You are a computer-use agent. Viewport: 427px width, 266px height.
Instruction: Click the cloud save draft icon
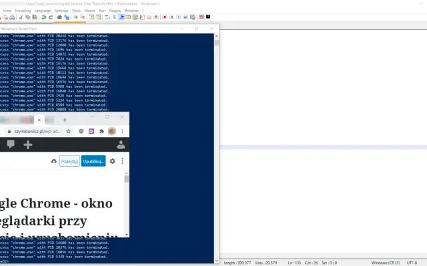[54, 161]
